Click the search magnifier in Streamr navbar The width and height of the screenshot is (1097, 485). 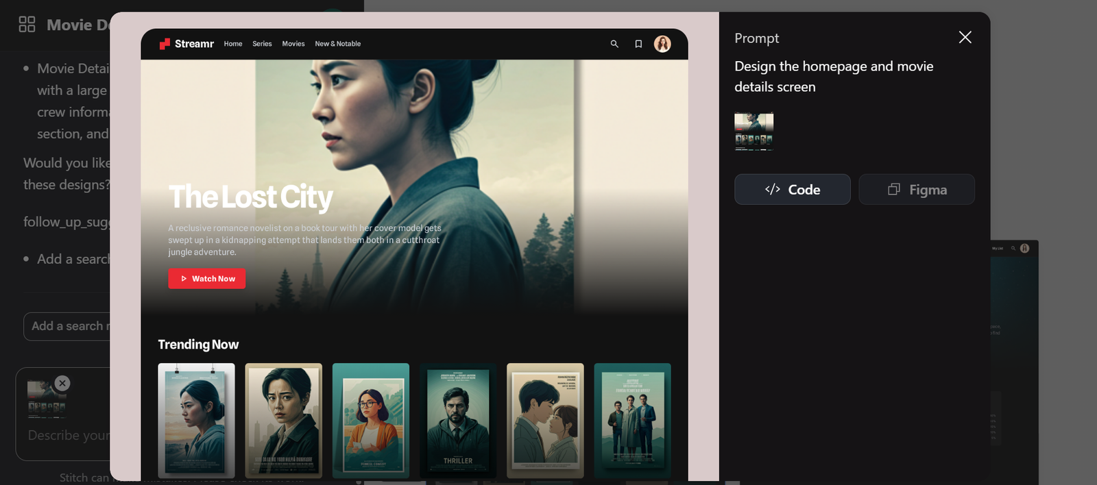614,44
